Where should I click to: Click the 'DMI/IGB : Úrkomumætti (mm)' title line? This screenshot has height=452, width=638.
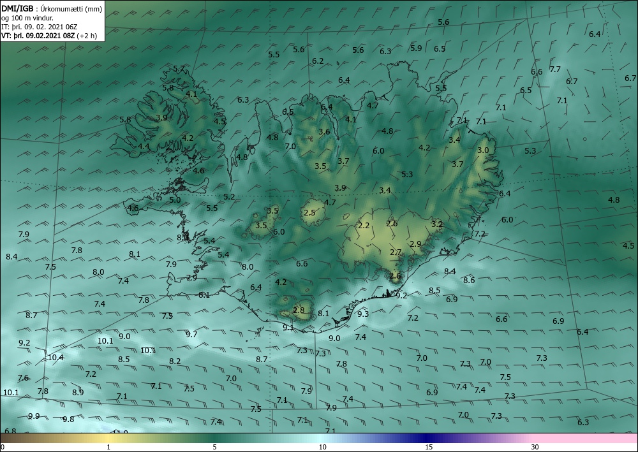pyautogui.click(x=52, y=8)
